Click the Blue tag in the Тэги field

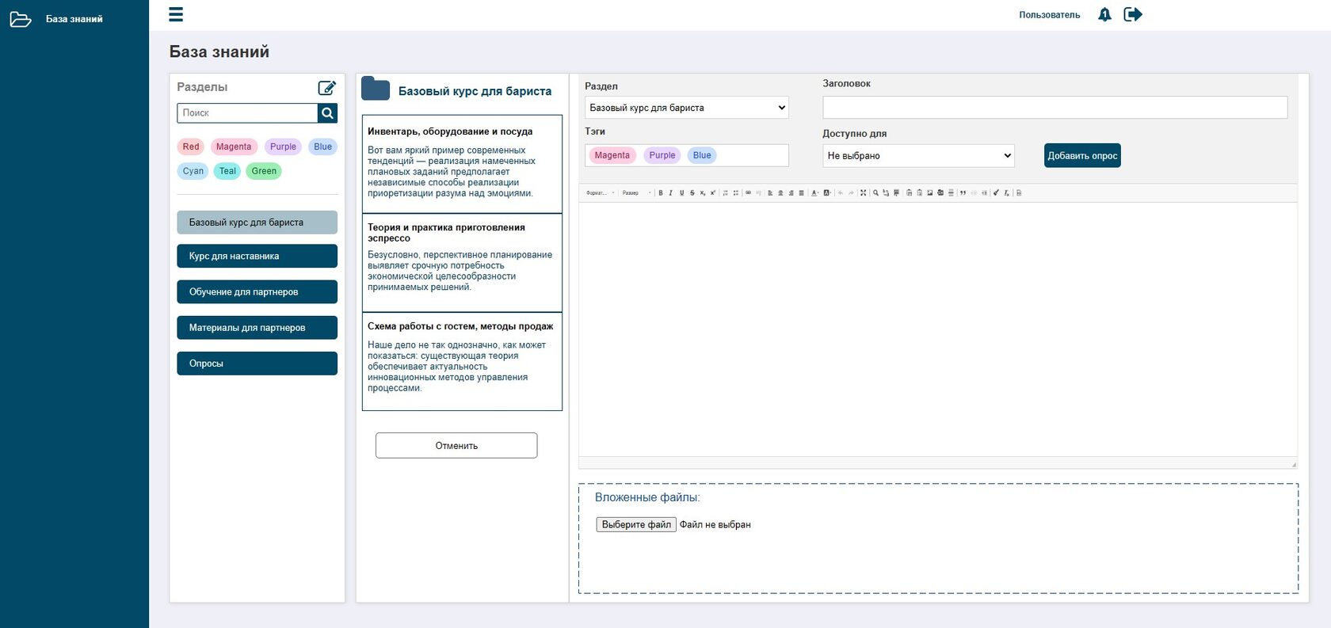[x=702, y=155]
